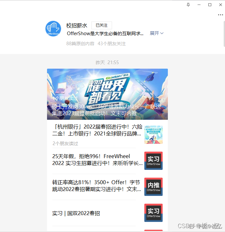
Task: Close the window
Action: [x=220, y=5]
